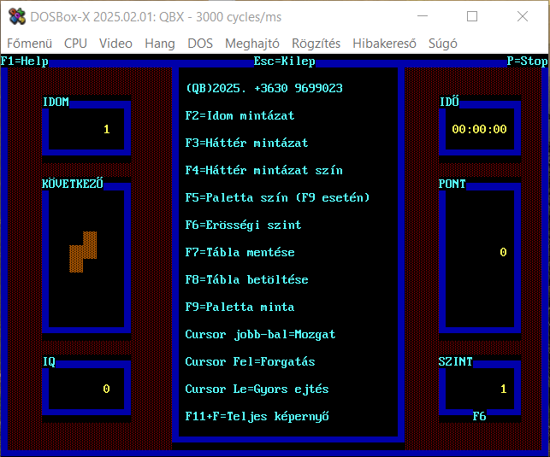Click the IDOM panel title
This screenshot has width=550, height=457.
click(56, 102)
